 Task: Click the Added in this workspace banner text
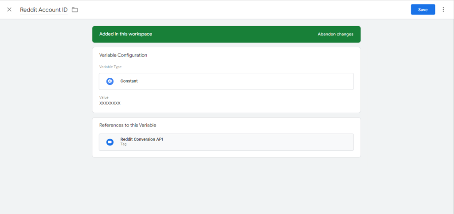125,34
